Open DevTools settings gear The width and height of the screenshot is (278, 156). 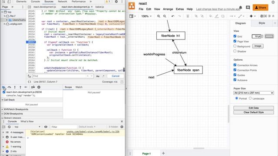coord(116,2)
